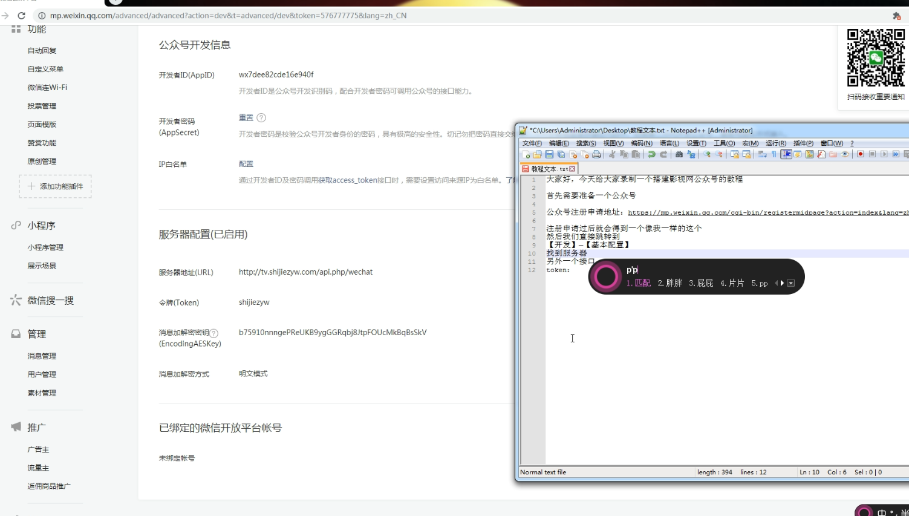Open 自定义菜单 in the WeChat sidebar
This screenshot has height=516, width=909.
click(45, 69)
